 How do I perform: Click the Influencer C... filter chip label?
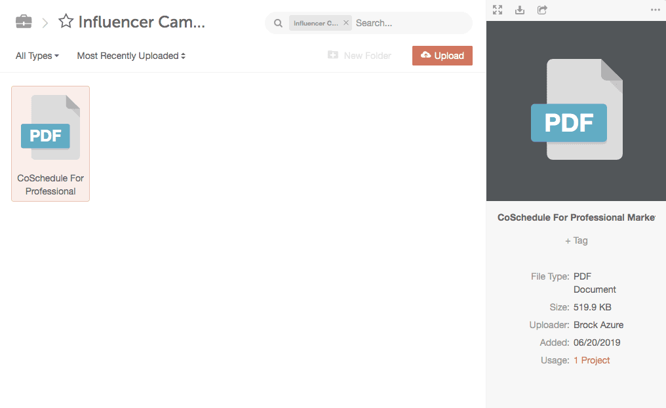[315, 23]
